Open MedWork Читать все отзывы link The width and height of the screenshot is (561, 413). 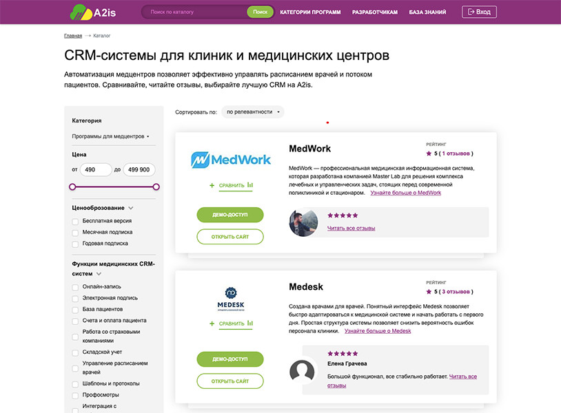pyautogui.click(x=351, y=229)
